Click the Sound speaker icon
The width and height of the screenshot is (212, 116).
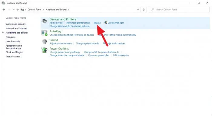coord(44,42)
